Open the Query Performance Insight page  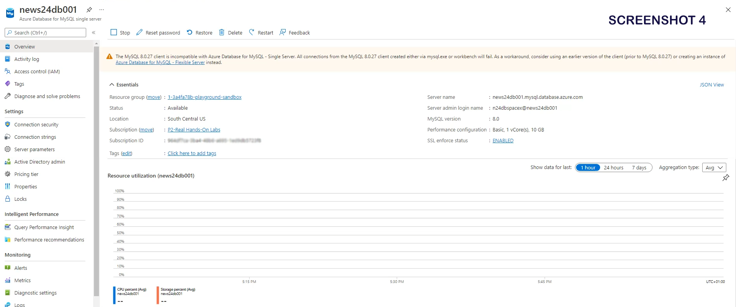[x=44, y=227]
